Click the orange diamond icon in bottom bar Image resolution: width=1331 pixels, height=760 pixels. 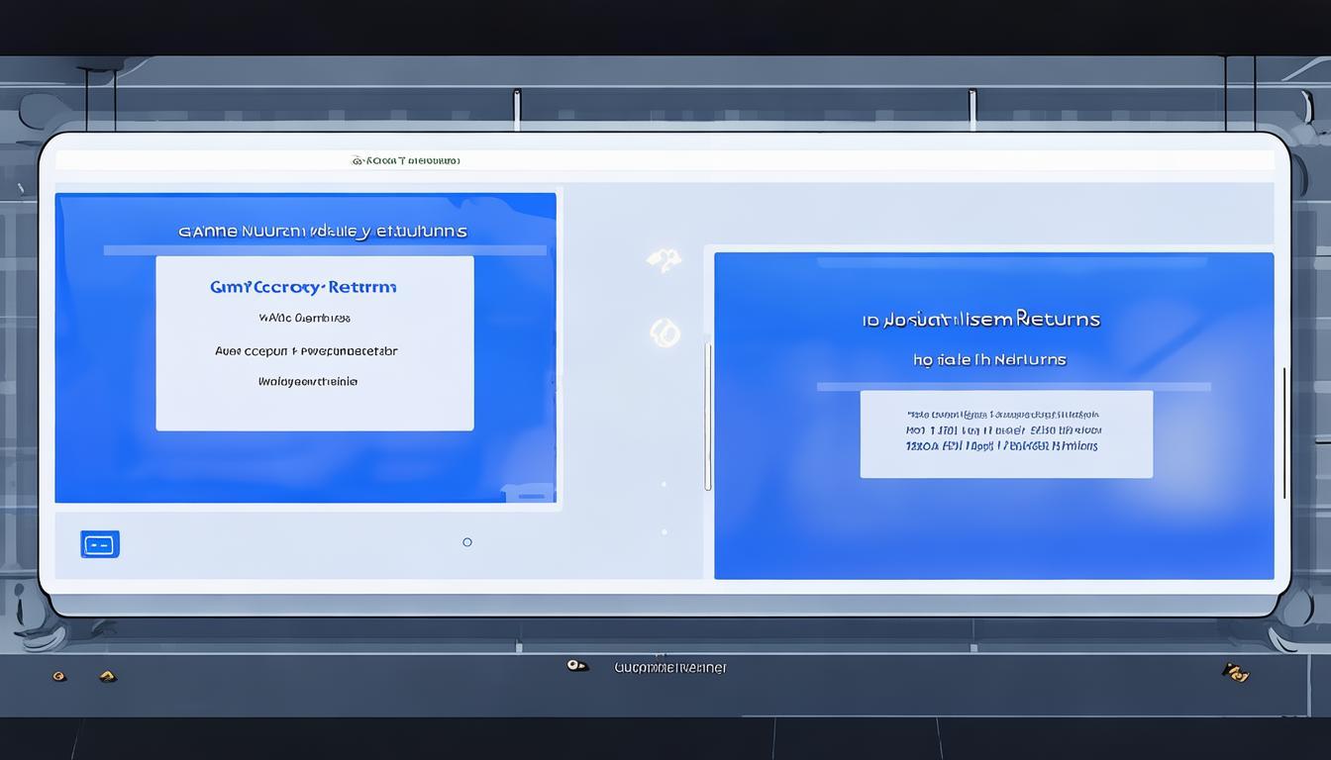[x=107, y=676]
